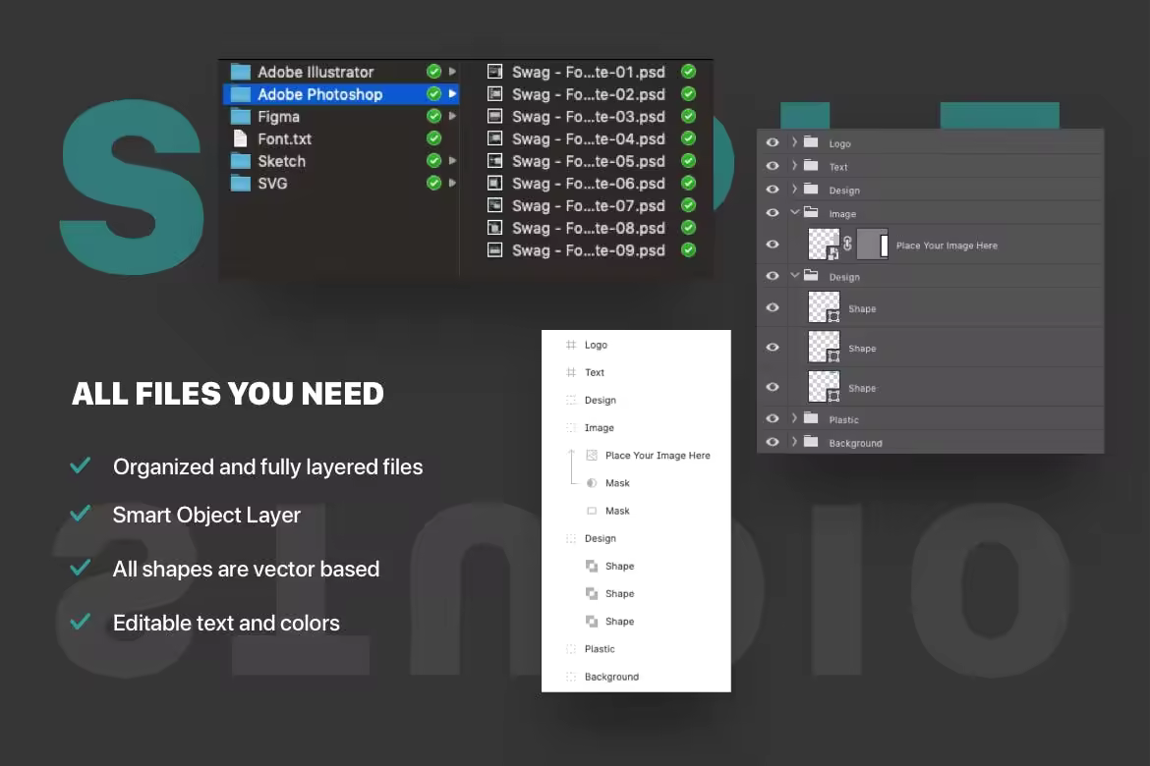
Task: Click the Plastic group icon in the white layer list
Action: tap(571, 649)
